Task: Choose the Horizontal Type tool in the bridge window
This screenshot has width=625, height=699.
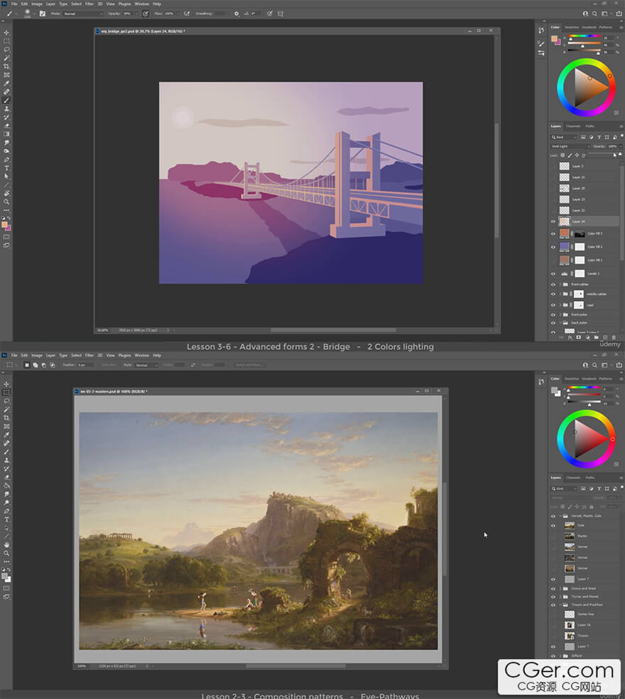Action: (6, 168)
